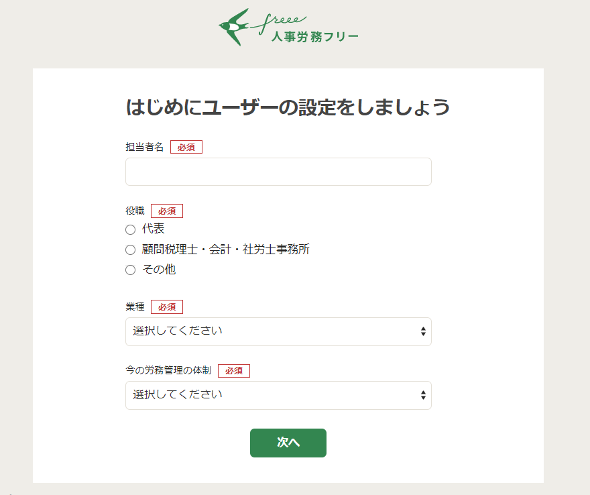
Task: Click the はじめにユーザーの設定をしましょう heading
Action: pyautogui.click(x=289, y=106)
